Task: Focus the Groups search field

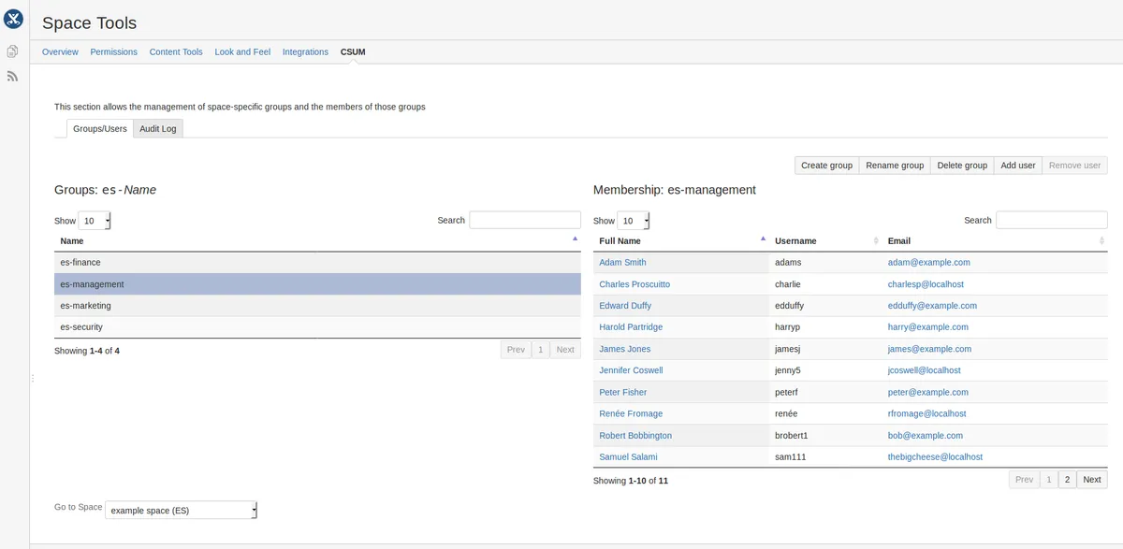Action: (x=525, y=220)
